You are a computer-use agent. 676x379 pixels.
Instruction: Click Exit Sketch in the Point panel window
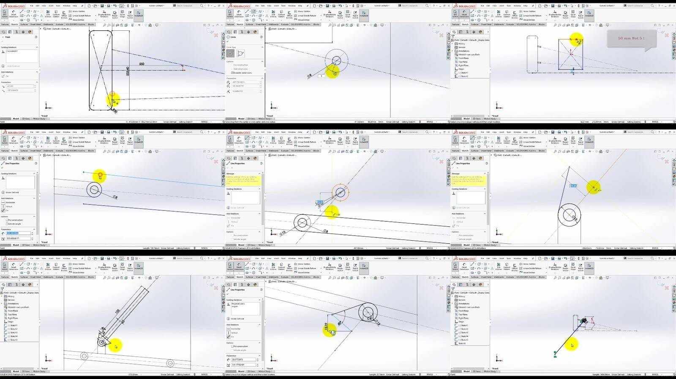point(5,14)
